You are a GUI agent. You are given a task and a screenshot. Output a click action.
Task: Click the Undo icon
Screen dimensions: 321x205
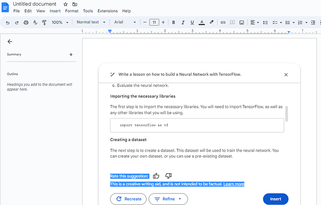8,22
